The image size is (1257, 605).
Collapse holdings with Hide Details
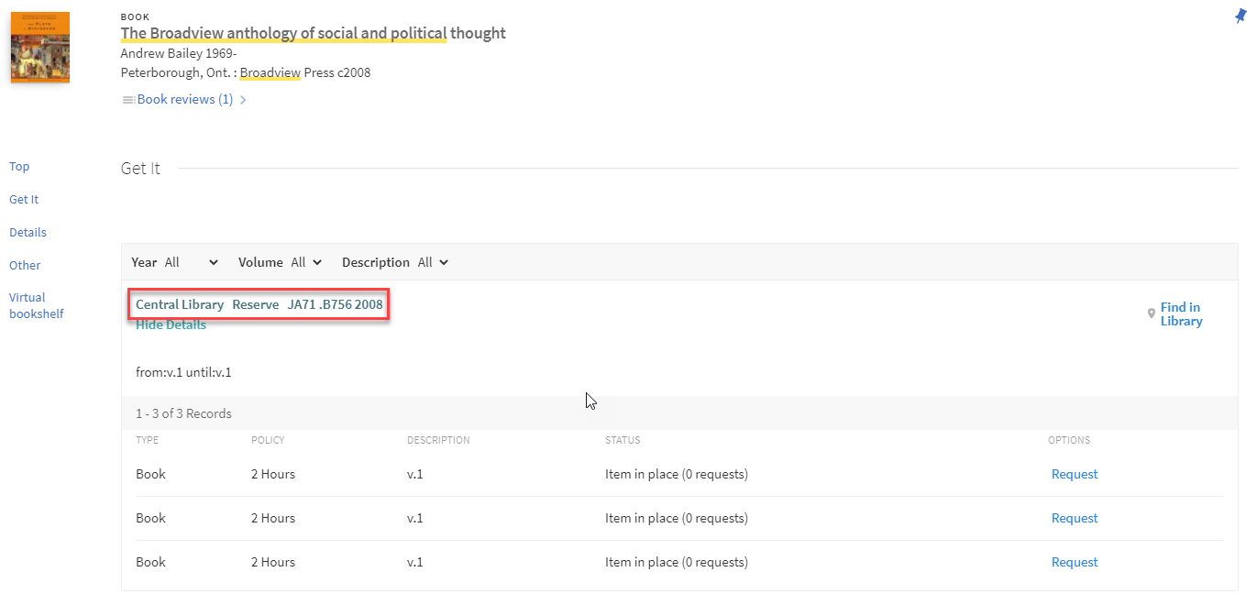[x=171, y=324]
